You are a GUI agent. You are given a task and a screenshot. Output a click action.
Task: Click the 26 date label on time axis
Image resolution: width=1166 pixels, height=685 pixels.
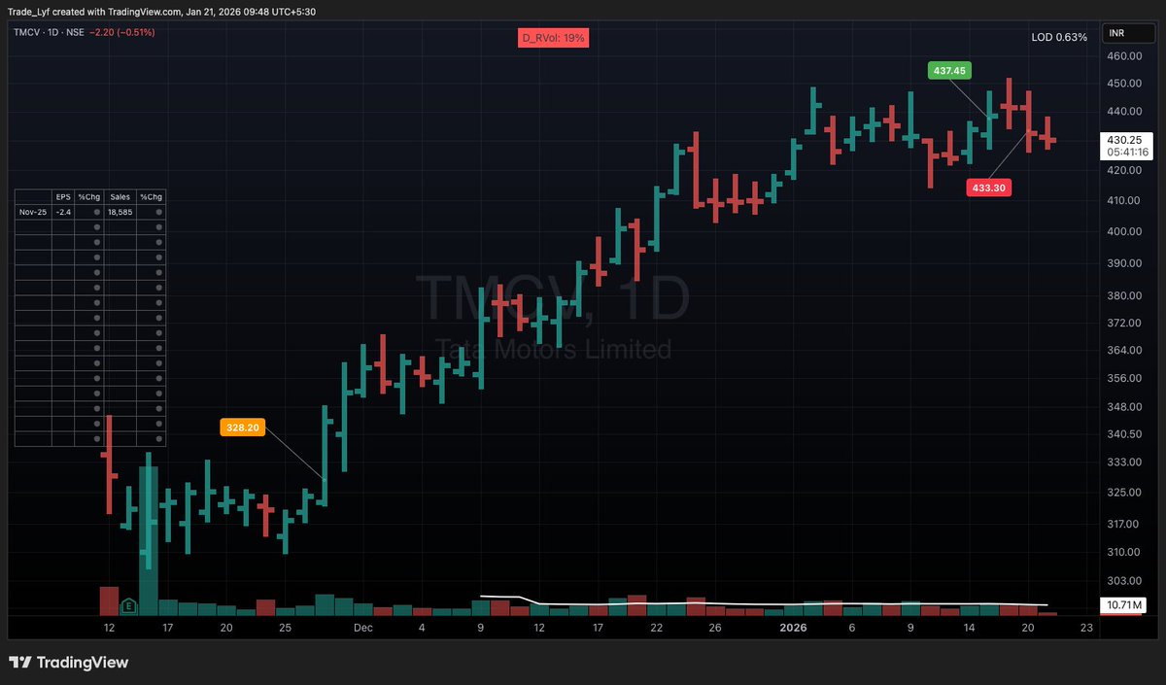(x=715, y=629)
